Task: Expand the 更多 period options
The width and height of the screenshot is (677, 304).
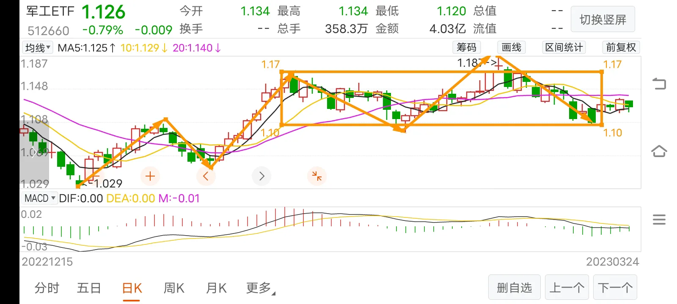Action: coord(260,288)
